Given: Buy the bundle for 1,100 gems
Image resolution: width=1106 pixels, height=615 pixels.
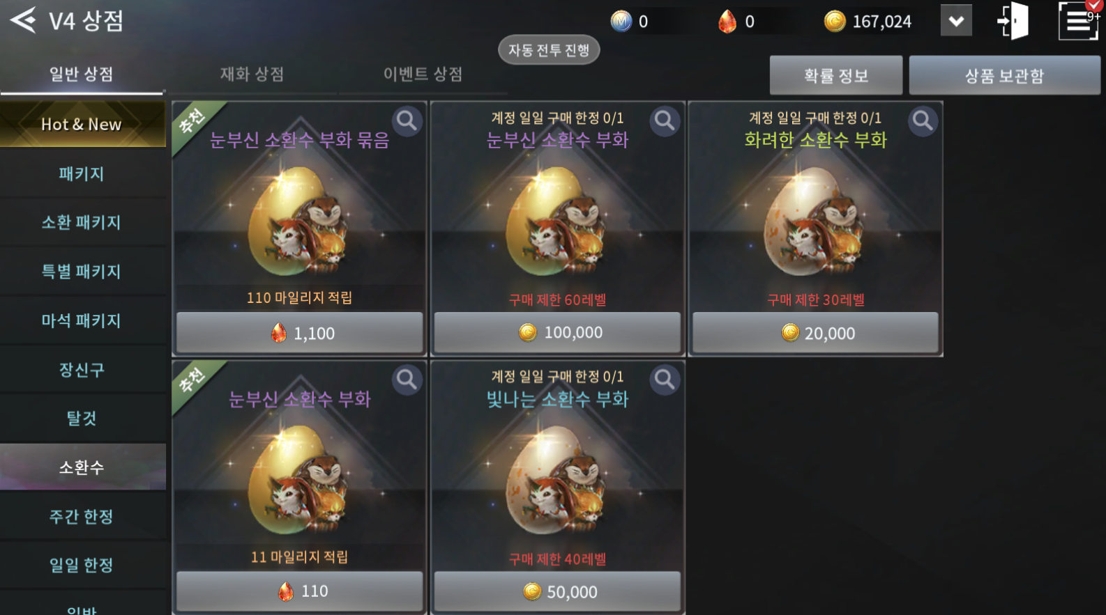Looking at the screenshot, I should click(299, 333).
